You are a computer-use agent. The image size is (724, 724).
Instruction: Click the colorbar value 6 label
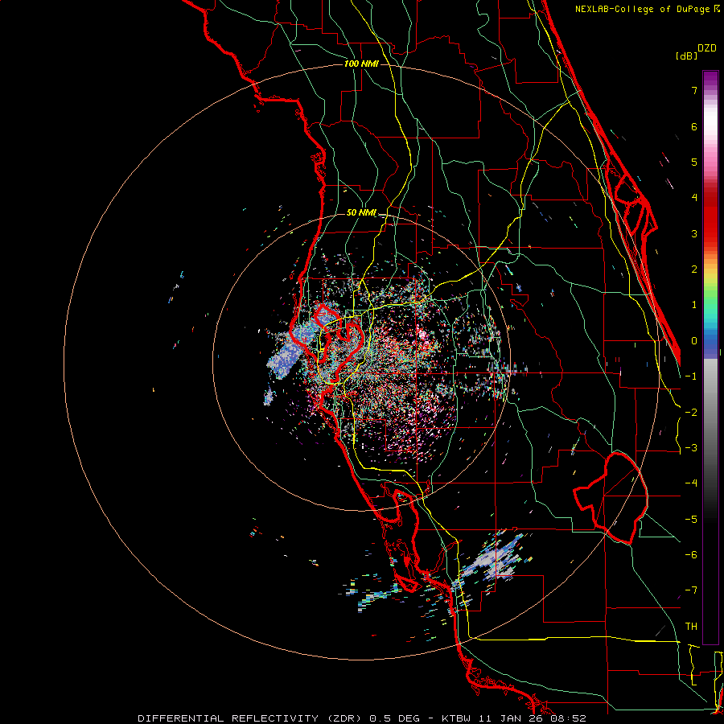click(x=694, y=126)
